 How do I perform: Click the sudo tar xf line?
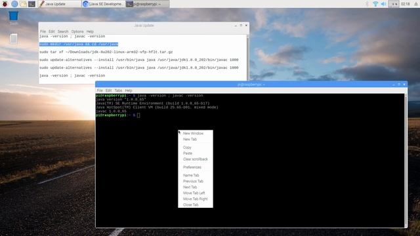point(106,52)
